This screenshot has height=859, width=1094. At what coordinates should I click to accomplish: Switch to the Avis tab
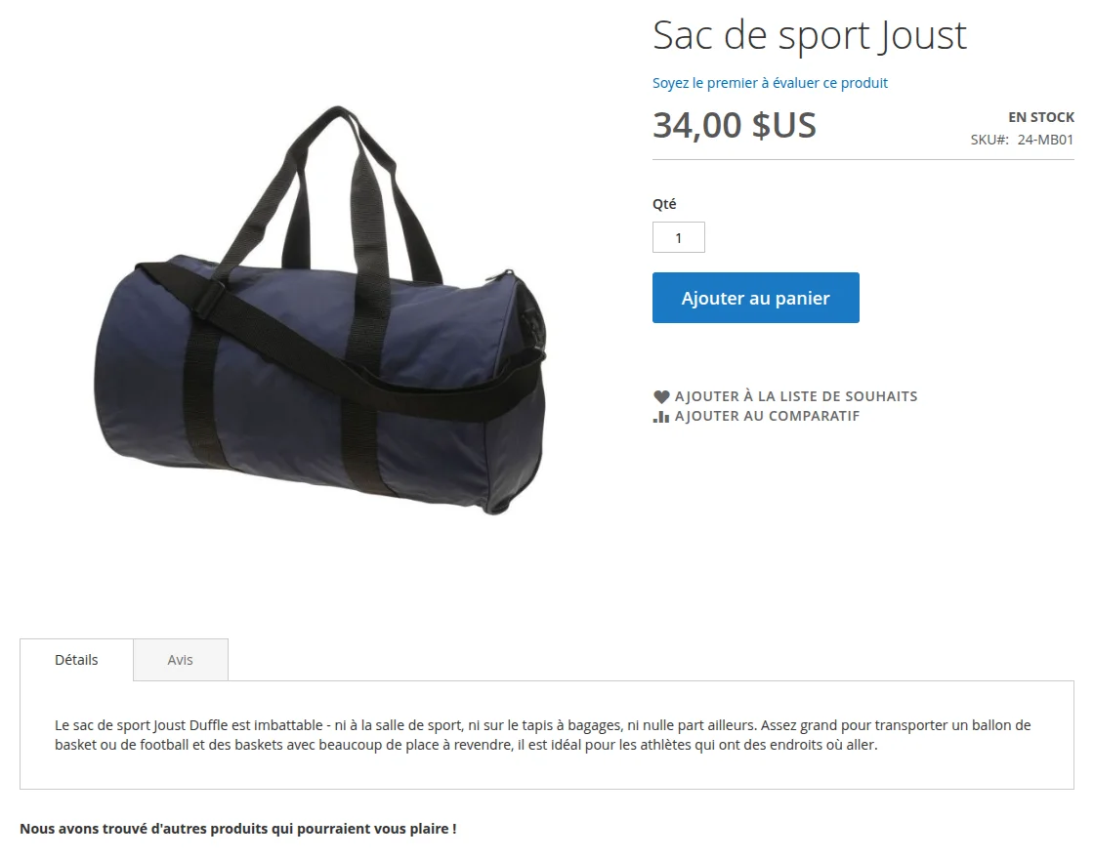pos(180,660)
